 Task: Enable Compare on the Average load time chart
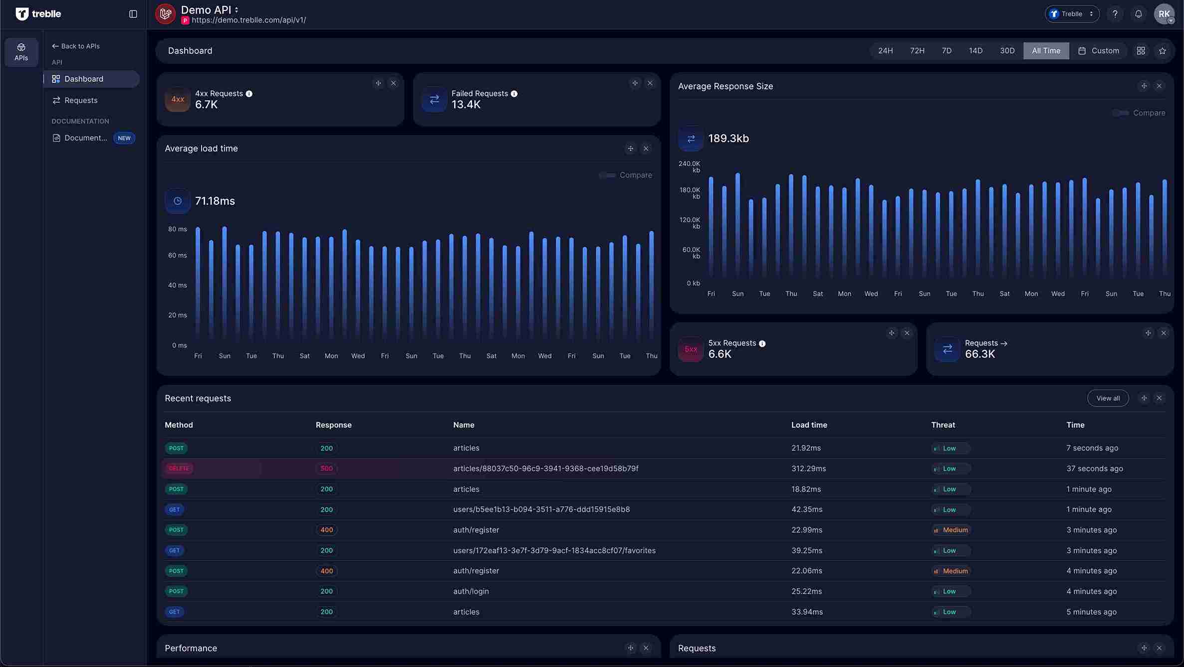point(607,175)
